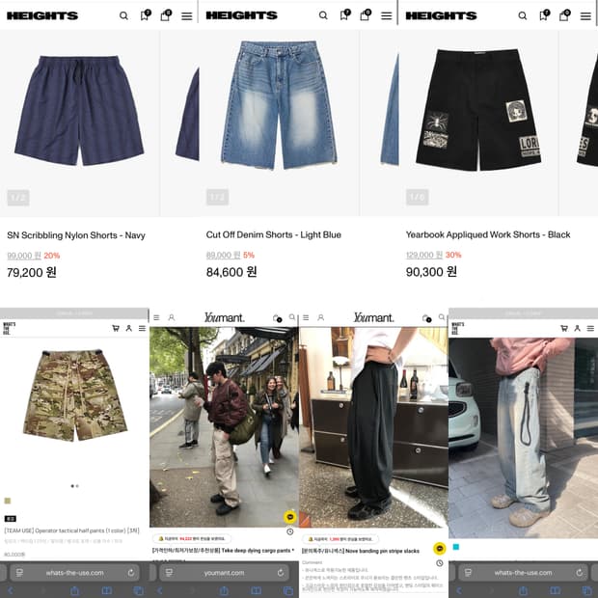Click search icon in rightmost HEIGHTS header

[523, 15]
